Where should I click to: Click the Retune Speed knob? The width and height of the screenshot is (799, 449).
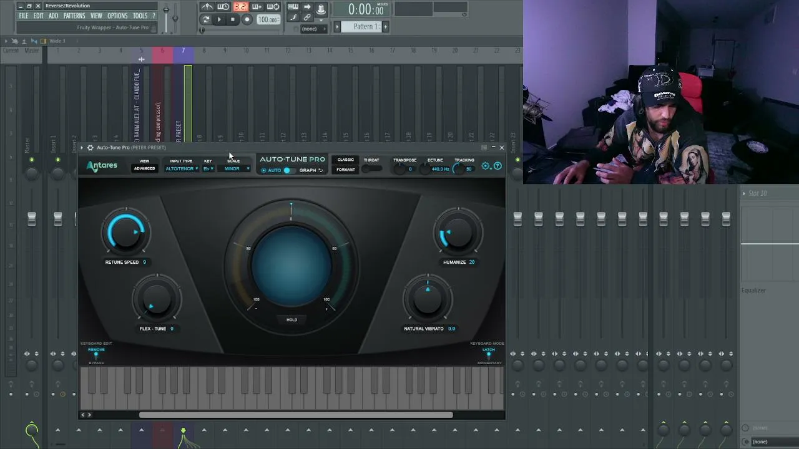click(x=127, y=233)
